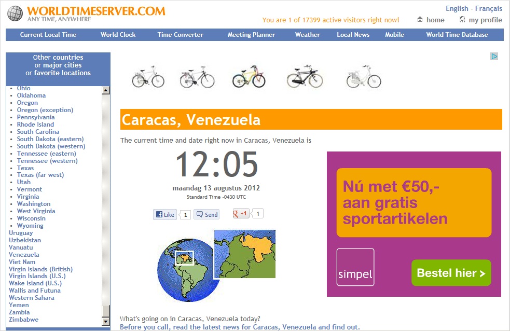Click the AdChoices icon above the bicycle ad
510x331 pixels.
point(494,57)
